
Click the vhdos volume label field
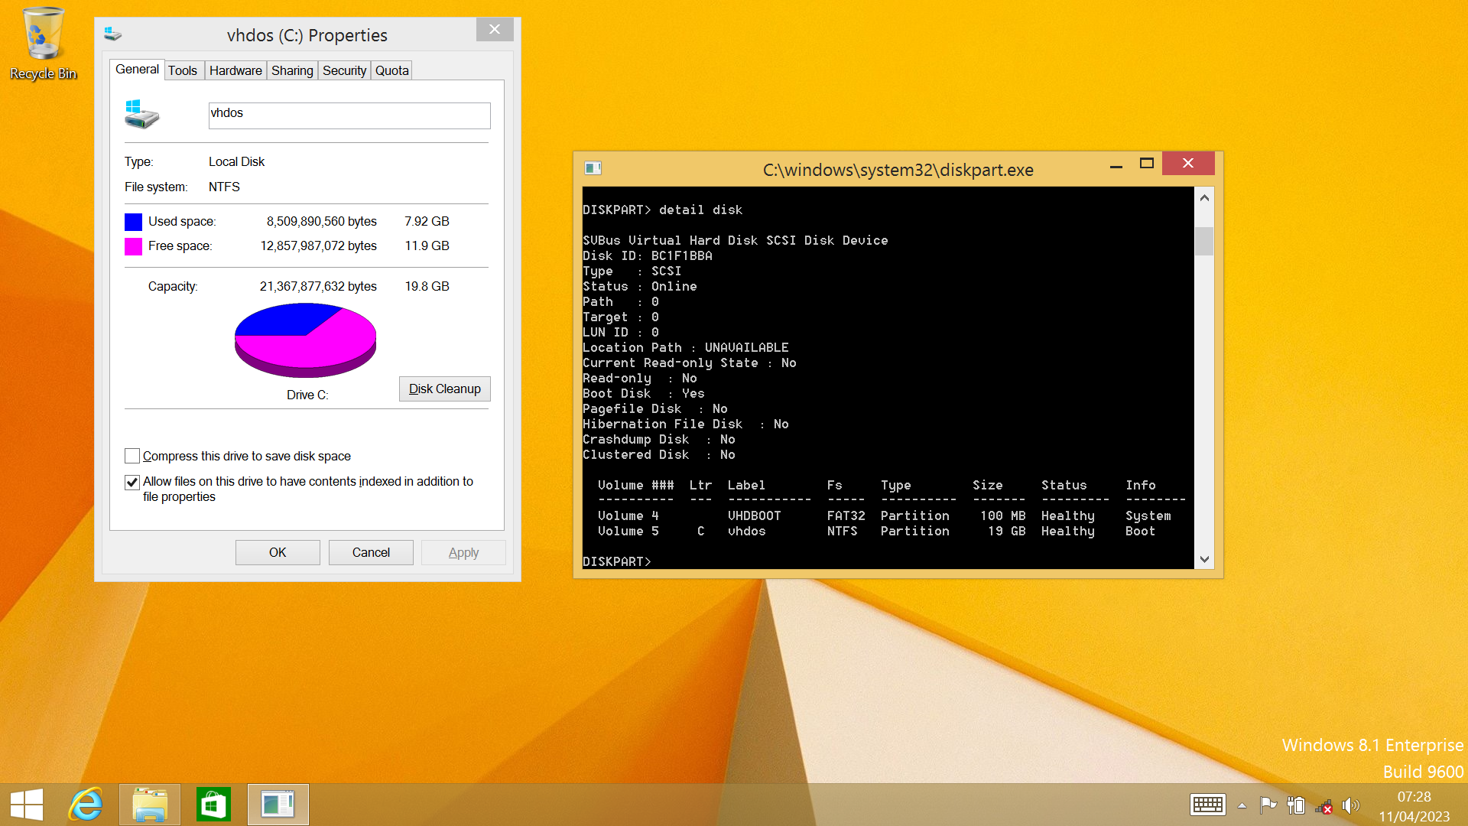[349, 115]
